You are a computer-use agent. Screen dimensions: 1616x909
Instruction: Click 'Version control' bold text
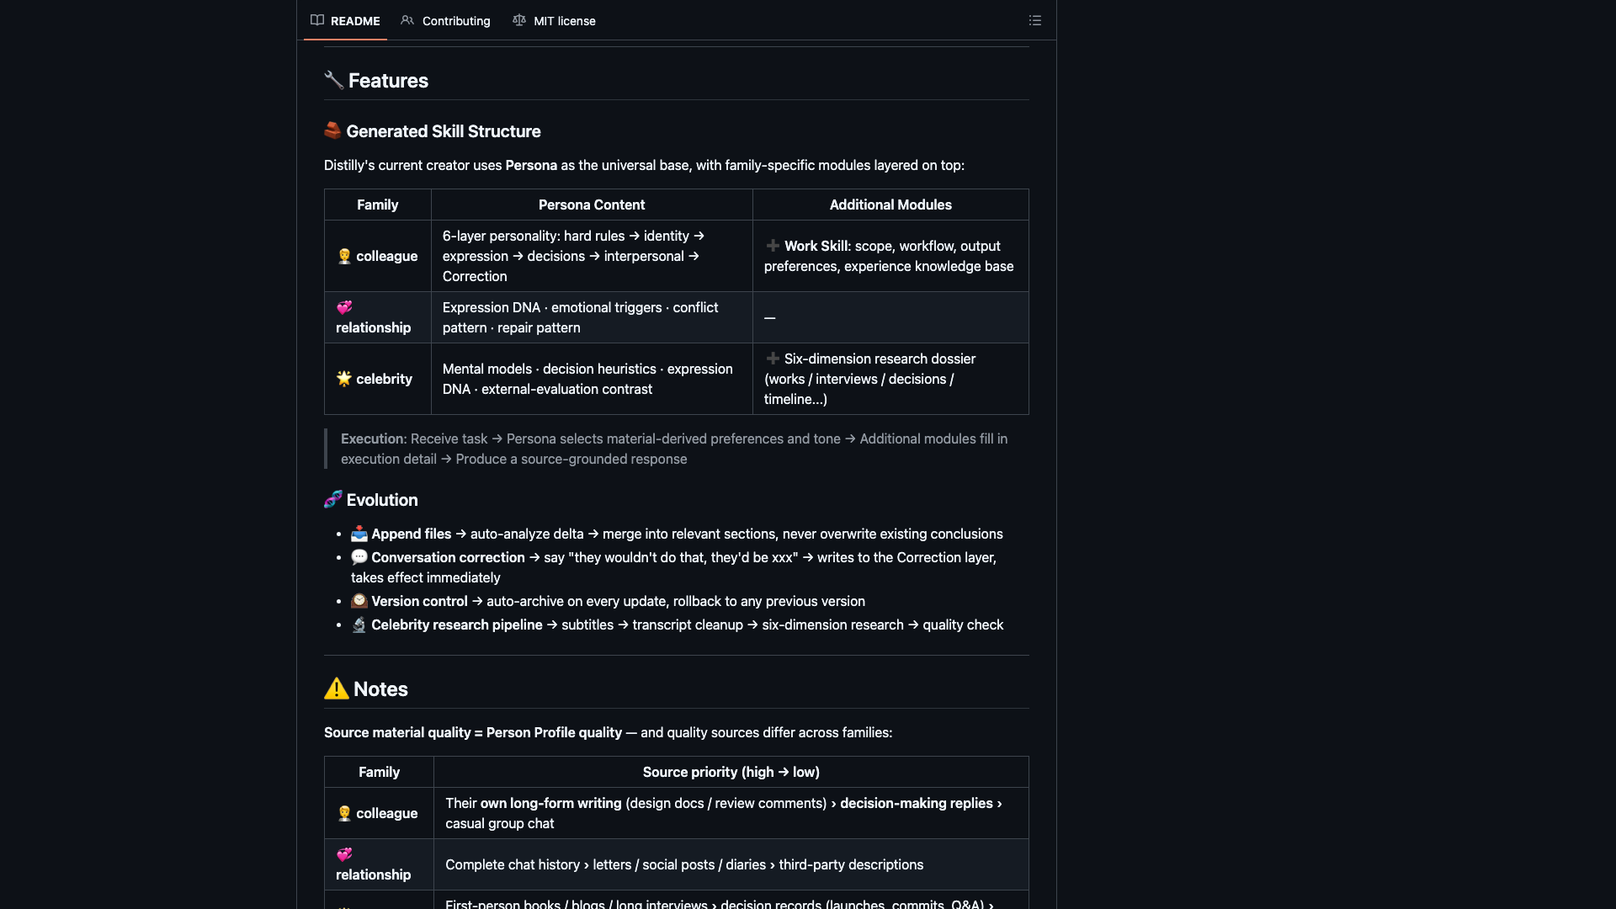[419, 601]
